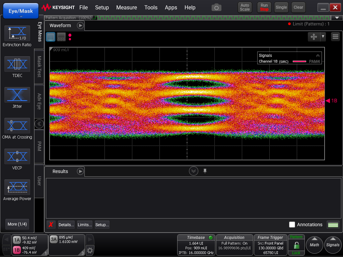The width and height of the screenshot is (343, 257).
Task: Open the Measure menu
Action: (x=126, y=7)
